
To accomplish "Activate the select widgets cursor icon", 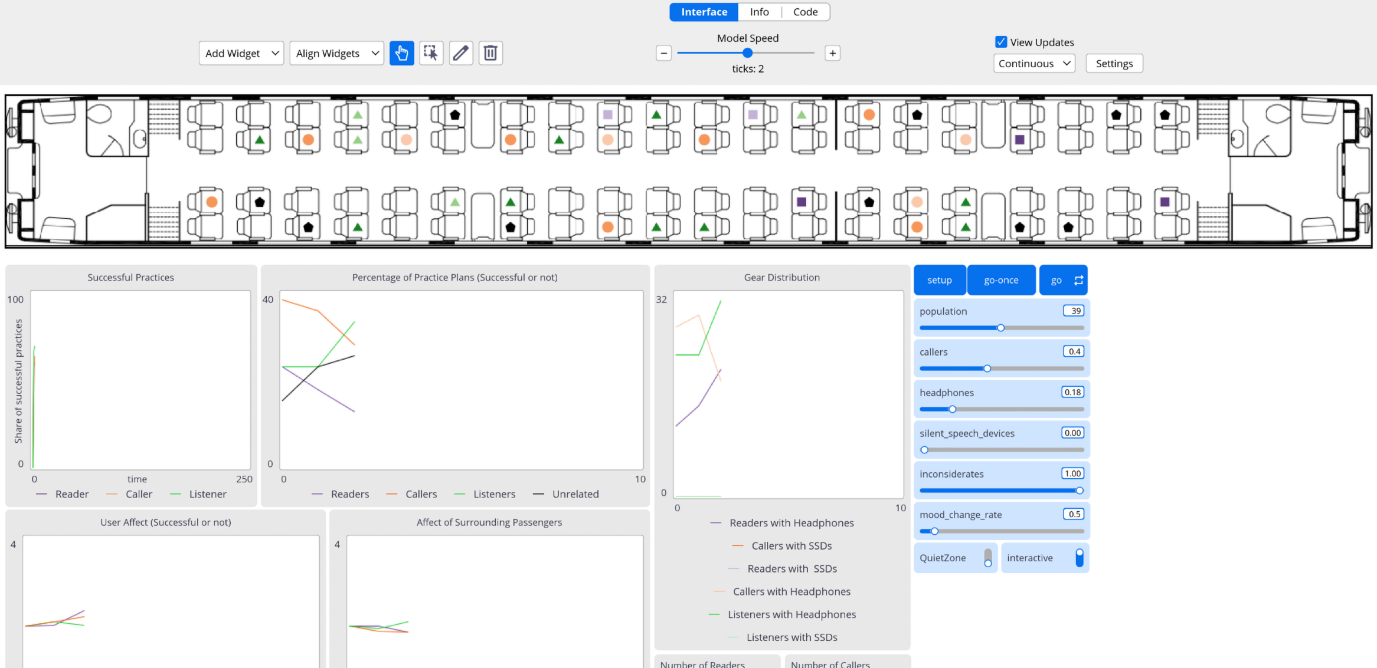I will pyautogui.click(x=431, y=53).
